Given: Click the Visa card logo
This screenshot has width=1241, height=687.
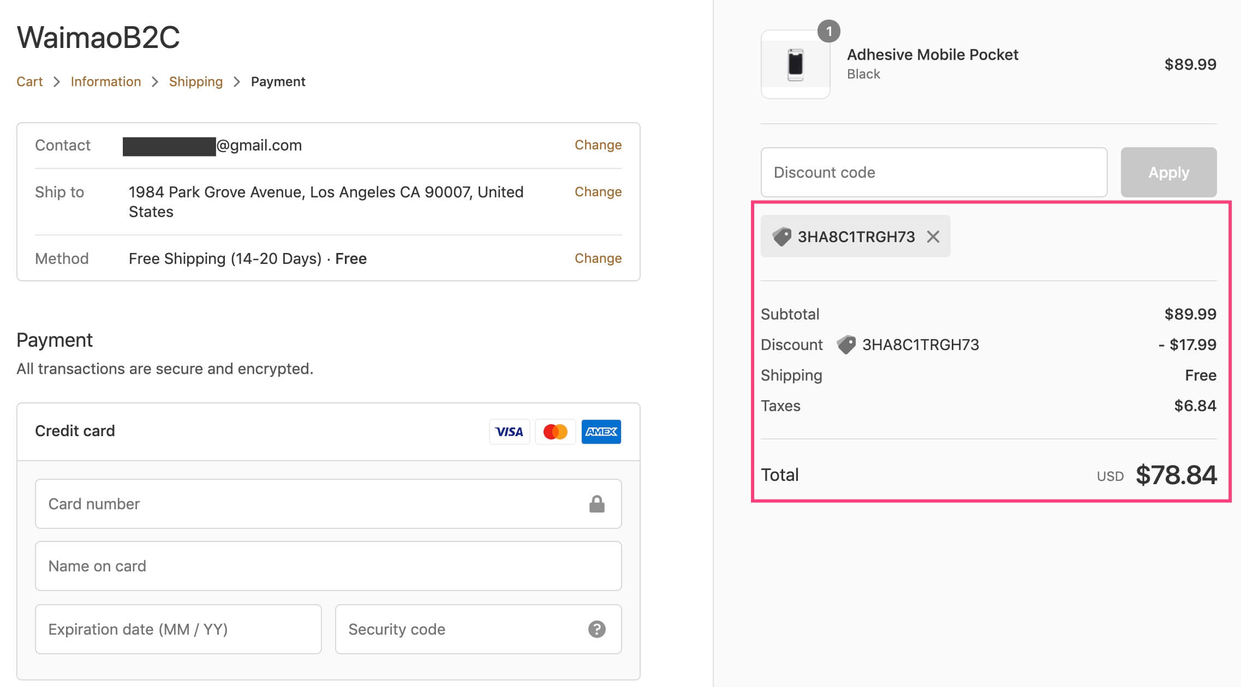Looking at the screenshot, I should click(x=509, y=432).
